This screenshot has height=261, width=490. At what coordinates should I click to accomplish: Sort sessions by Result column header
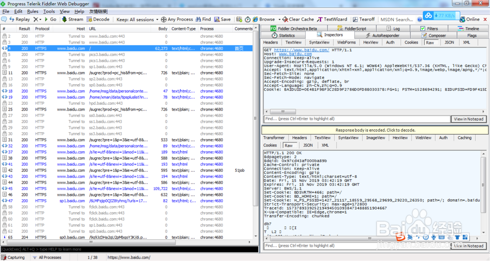pyautogui.click(x=24, y=29)
